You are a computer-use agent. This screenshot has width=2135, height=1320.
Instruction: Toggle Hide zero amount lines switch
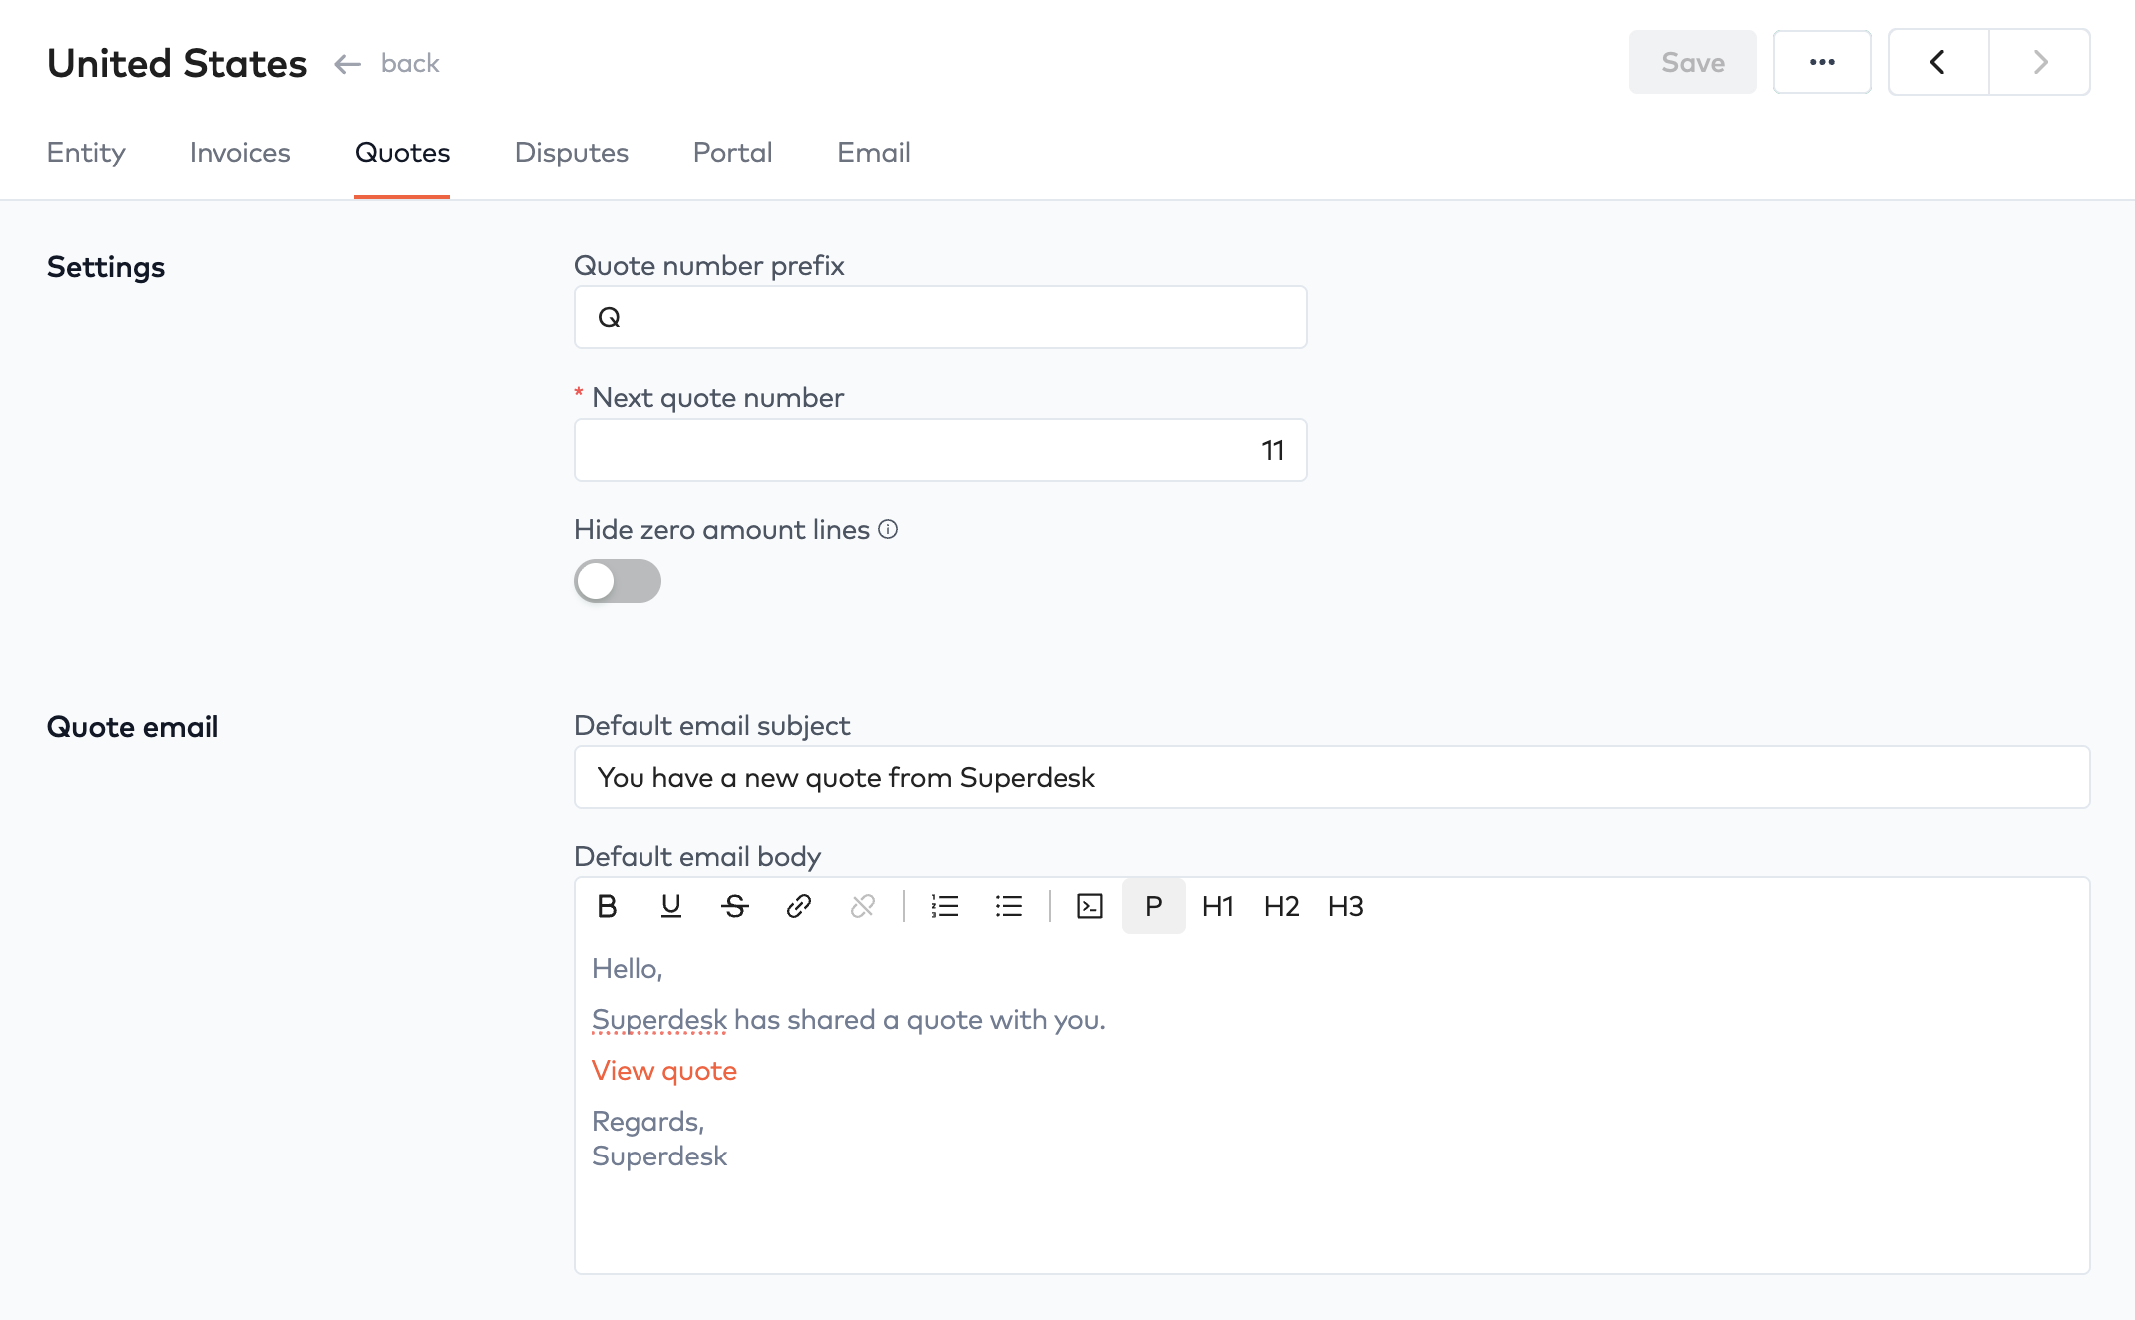618,581
